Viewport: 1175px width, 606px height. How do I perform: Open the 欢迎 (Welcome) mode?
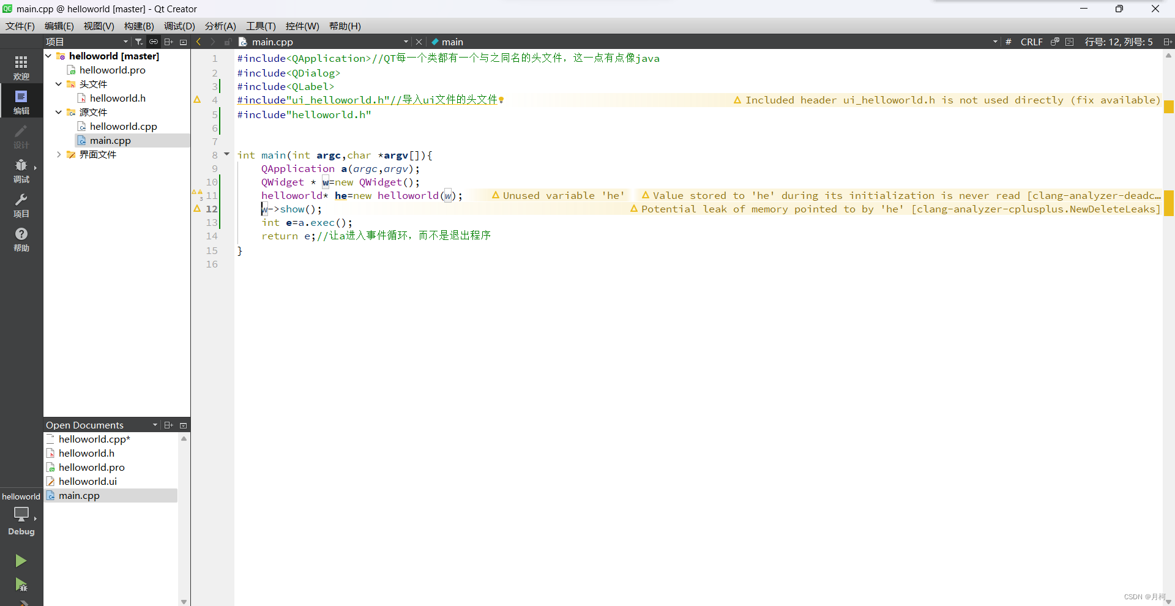coord(21,67)
